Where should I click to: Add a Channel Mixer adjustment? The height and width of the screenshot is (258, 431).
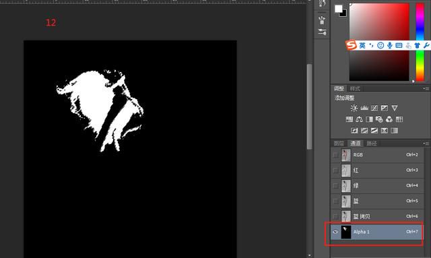[389, 119]
